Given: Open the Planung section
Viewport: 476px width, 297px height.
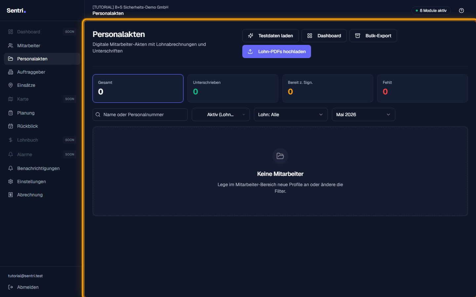Looking at the screenshot, I should click(42, 113).
